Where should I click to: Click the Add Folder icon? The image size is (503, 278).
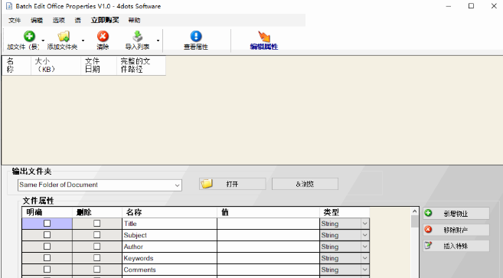64,36
